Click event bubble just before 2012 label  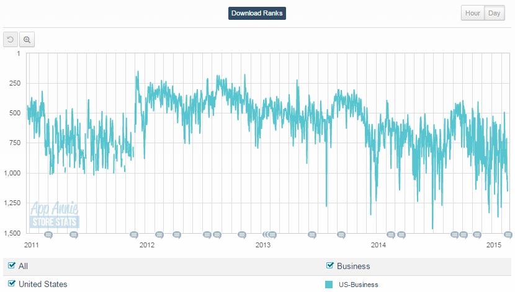click(134, 235)
